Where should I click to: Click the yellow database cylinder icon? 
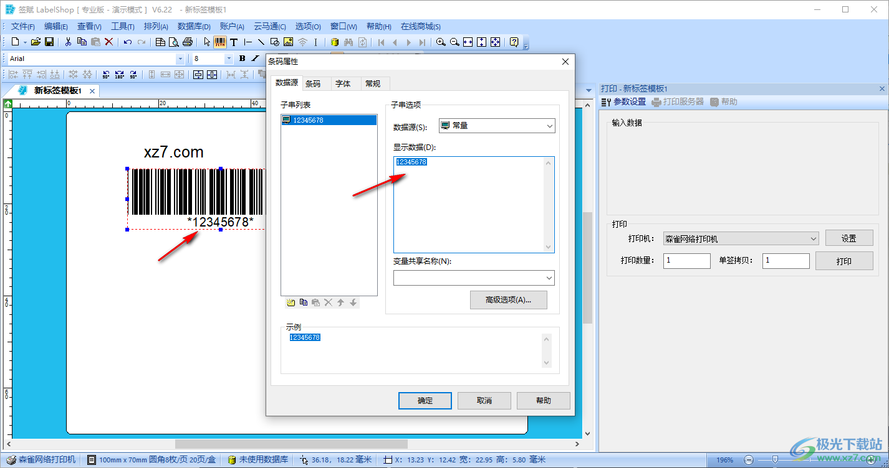(335, 42)
